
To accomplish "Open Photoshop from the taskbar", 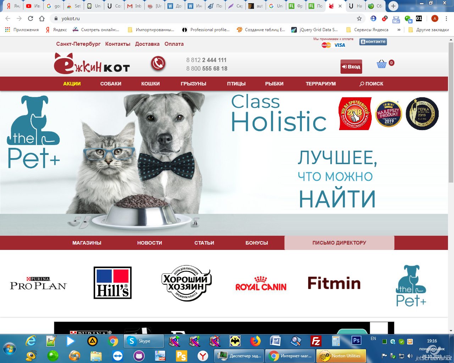I will (356, 341).
